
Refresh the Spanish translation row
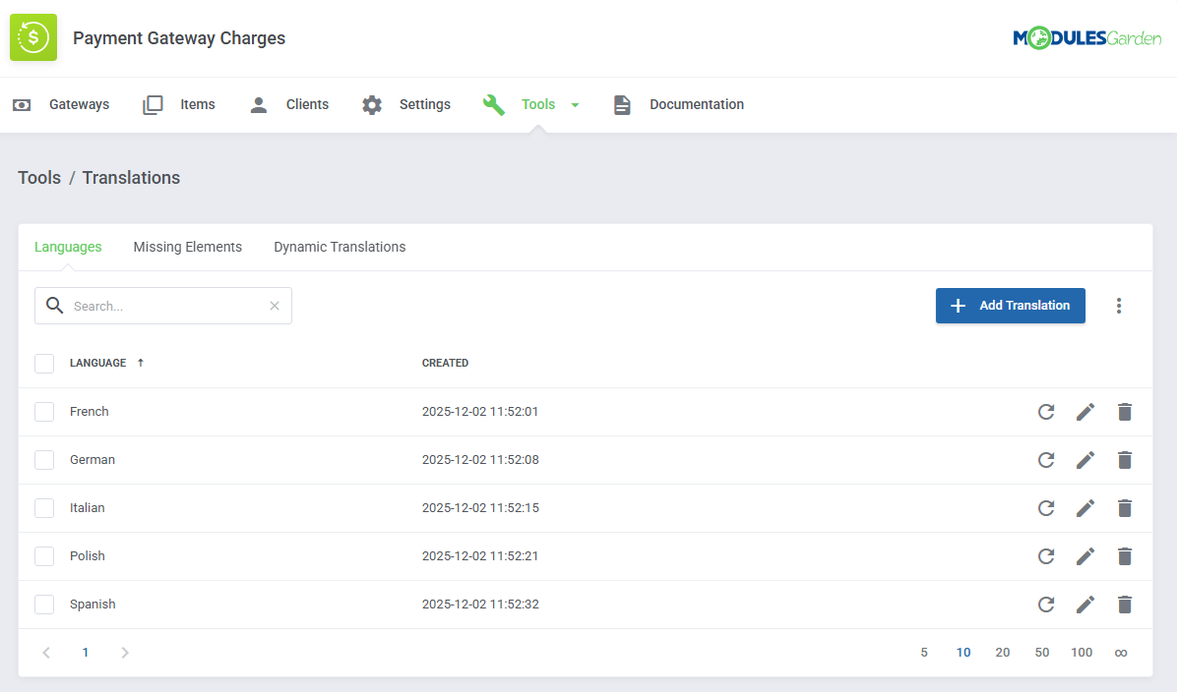coord(1046,605)
